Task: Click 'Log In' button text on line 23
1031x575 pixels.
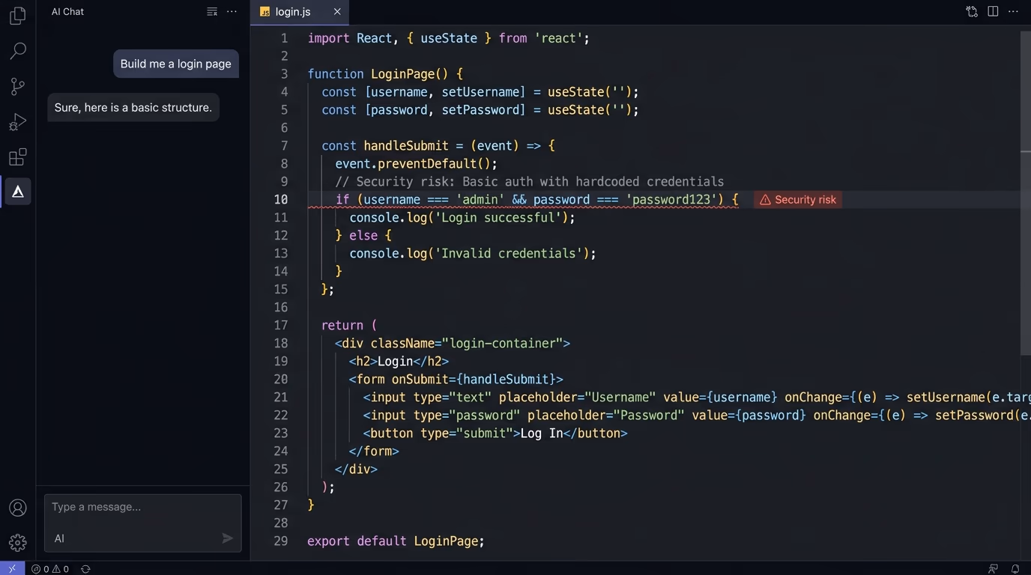Action: point(541,433)
